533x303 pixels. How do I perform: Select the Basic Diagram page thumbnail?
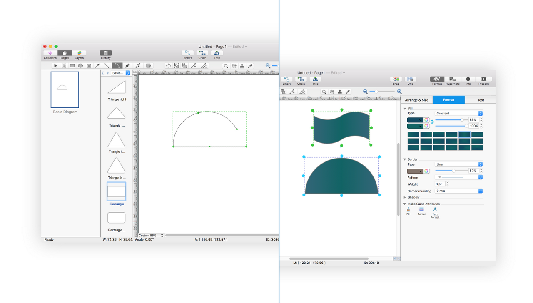[65, 90]
